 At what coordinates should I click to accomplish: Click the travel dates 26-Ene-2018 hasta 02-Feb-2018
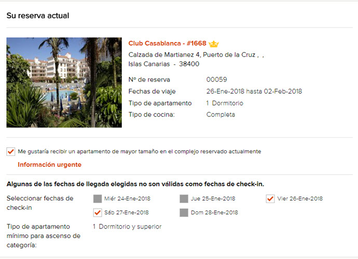click(x=254, y=92)
